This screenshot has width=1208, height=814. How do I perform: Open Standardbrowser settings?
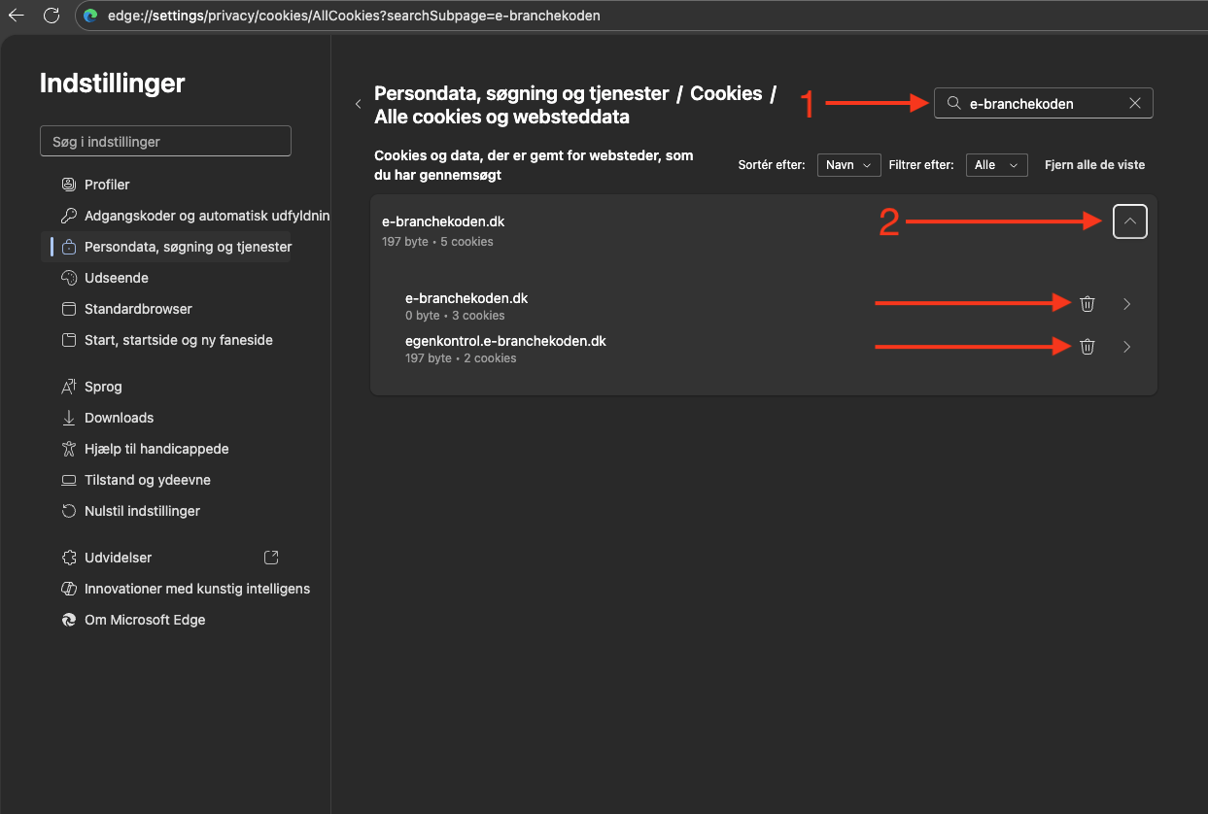pyautogui.click(x=138, y=309)
